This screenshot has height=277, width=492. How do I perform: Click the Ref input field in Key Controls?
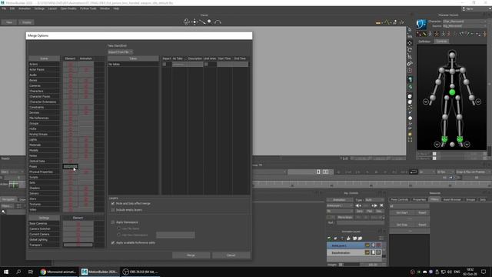[361, 222]
